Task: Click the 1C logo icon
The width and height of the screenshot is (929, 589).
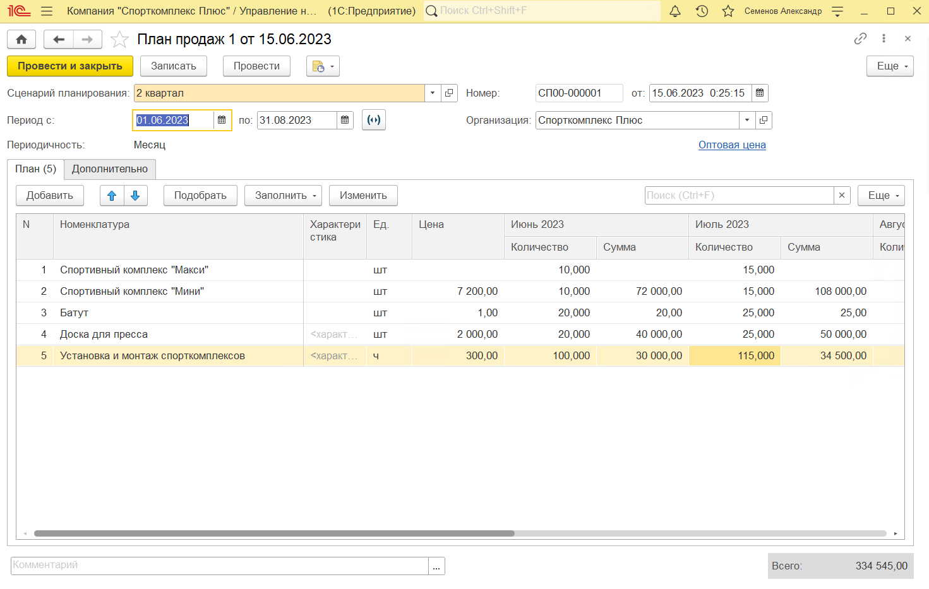Action: [x=19, y=11]
